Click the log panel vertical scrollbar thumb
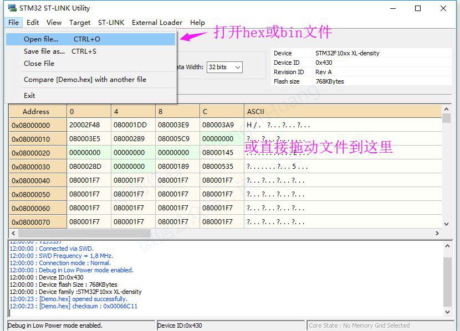This screenshot has width=460, height=331. pos(447,282)
